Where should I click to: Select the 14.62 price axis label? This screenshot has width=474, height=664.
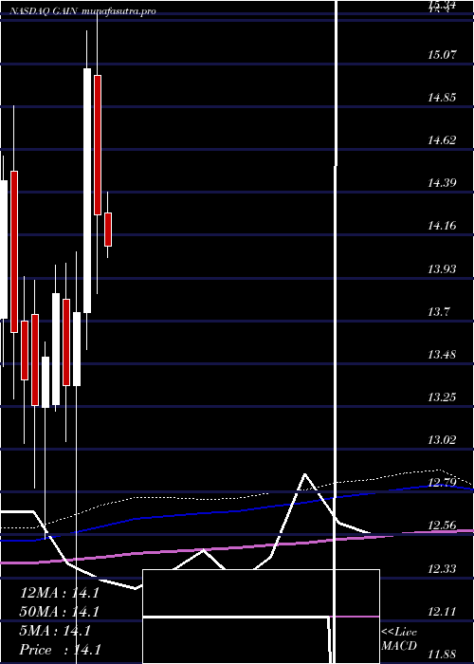tap(442, 140)
